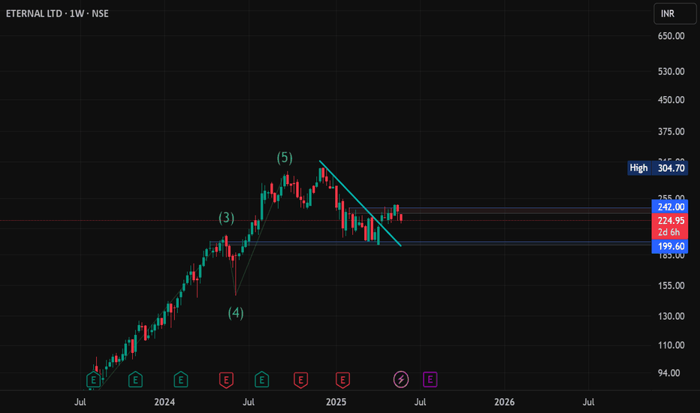Open the green earnings marker just before 2024

(x=135, y=380)
